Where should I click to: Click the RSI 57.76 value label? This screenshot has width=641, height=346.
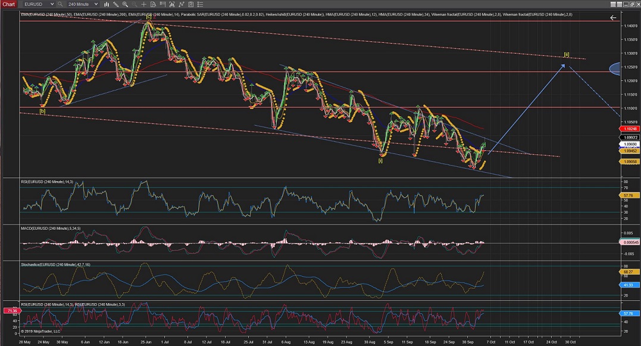[630, 195]
